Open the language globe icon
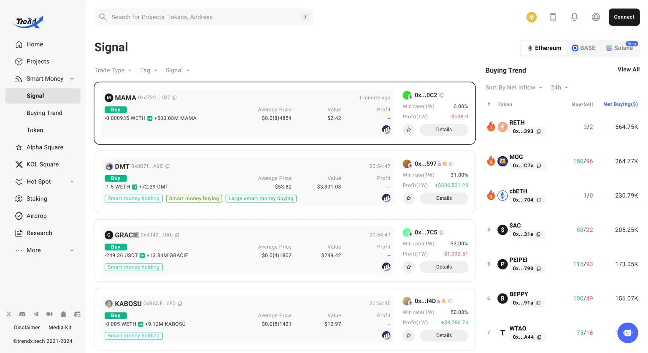Viewport: 648px width, 353px height. click(x=596, y=17)
